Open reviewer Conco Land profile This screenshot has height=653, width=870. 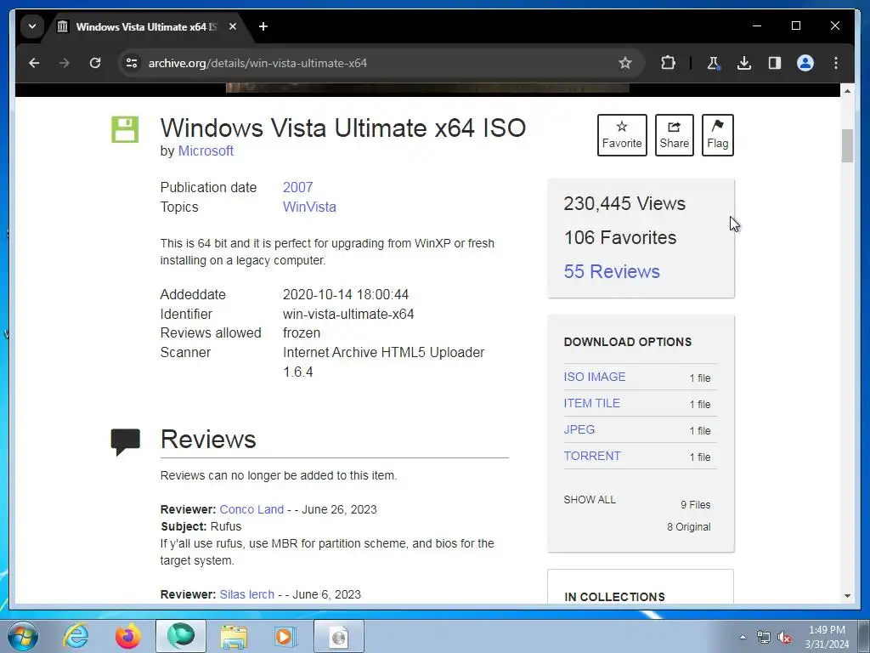pos(251,509)
